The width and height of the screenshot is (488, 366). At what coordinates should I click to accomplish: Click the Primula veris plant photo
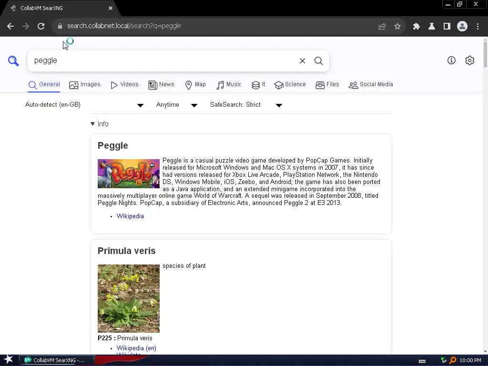click(129, 298)
